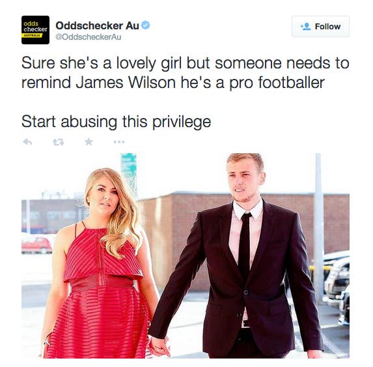This screenshot has width=373, height=367.
Task: Visit the @OddscheckerAu handle link
Action: (89, 37)
